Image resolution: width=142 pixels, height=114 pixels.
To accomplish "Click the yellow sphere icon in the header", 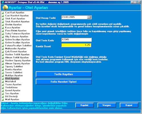I will pyautogui.click(x=5, y=8).
